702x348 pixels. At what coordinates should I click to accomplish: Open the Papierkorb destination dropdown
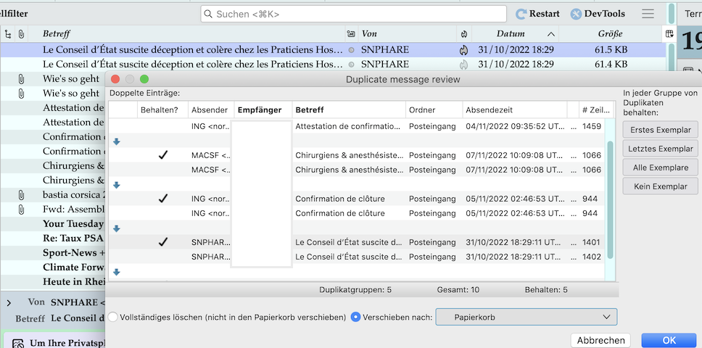pos(526,317)
